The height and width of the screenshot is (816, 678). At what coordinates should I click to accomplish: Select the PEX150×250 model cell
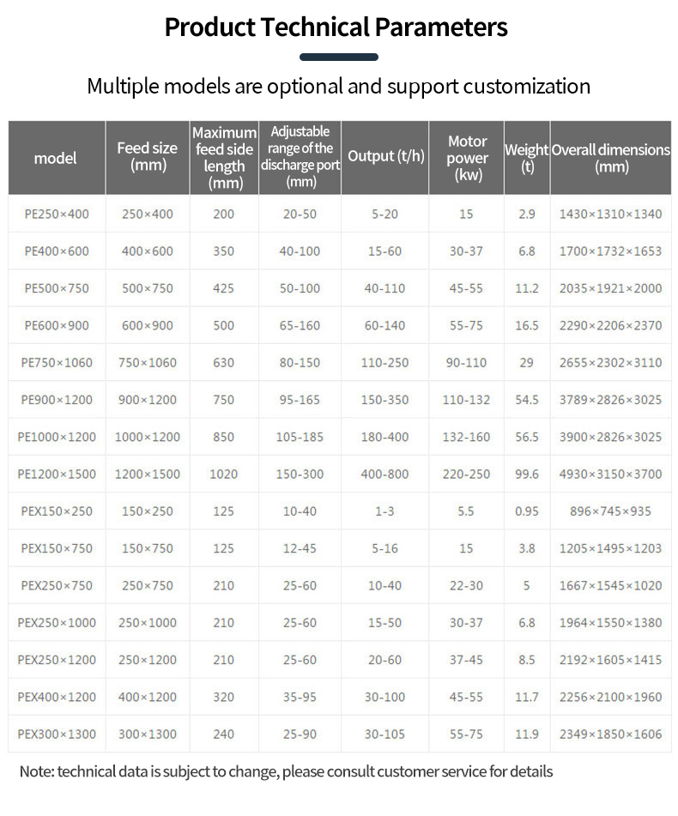pyautogui.click(x=57, y=511)
